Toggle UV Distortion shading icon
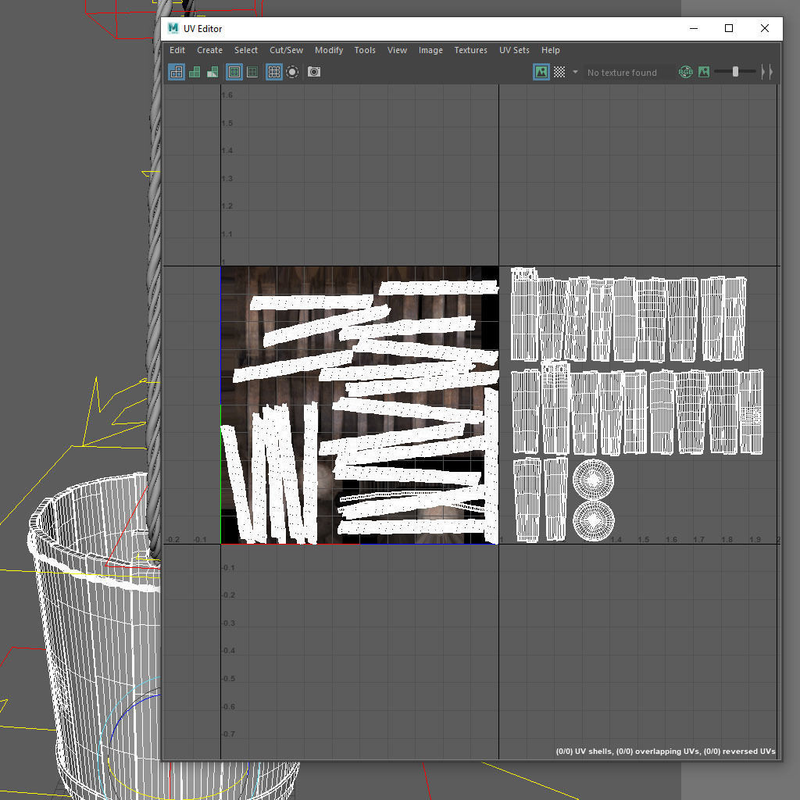 (212, 72)
